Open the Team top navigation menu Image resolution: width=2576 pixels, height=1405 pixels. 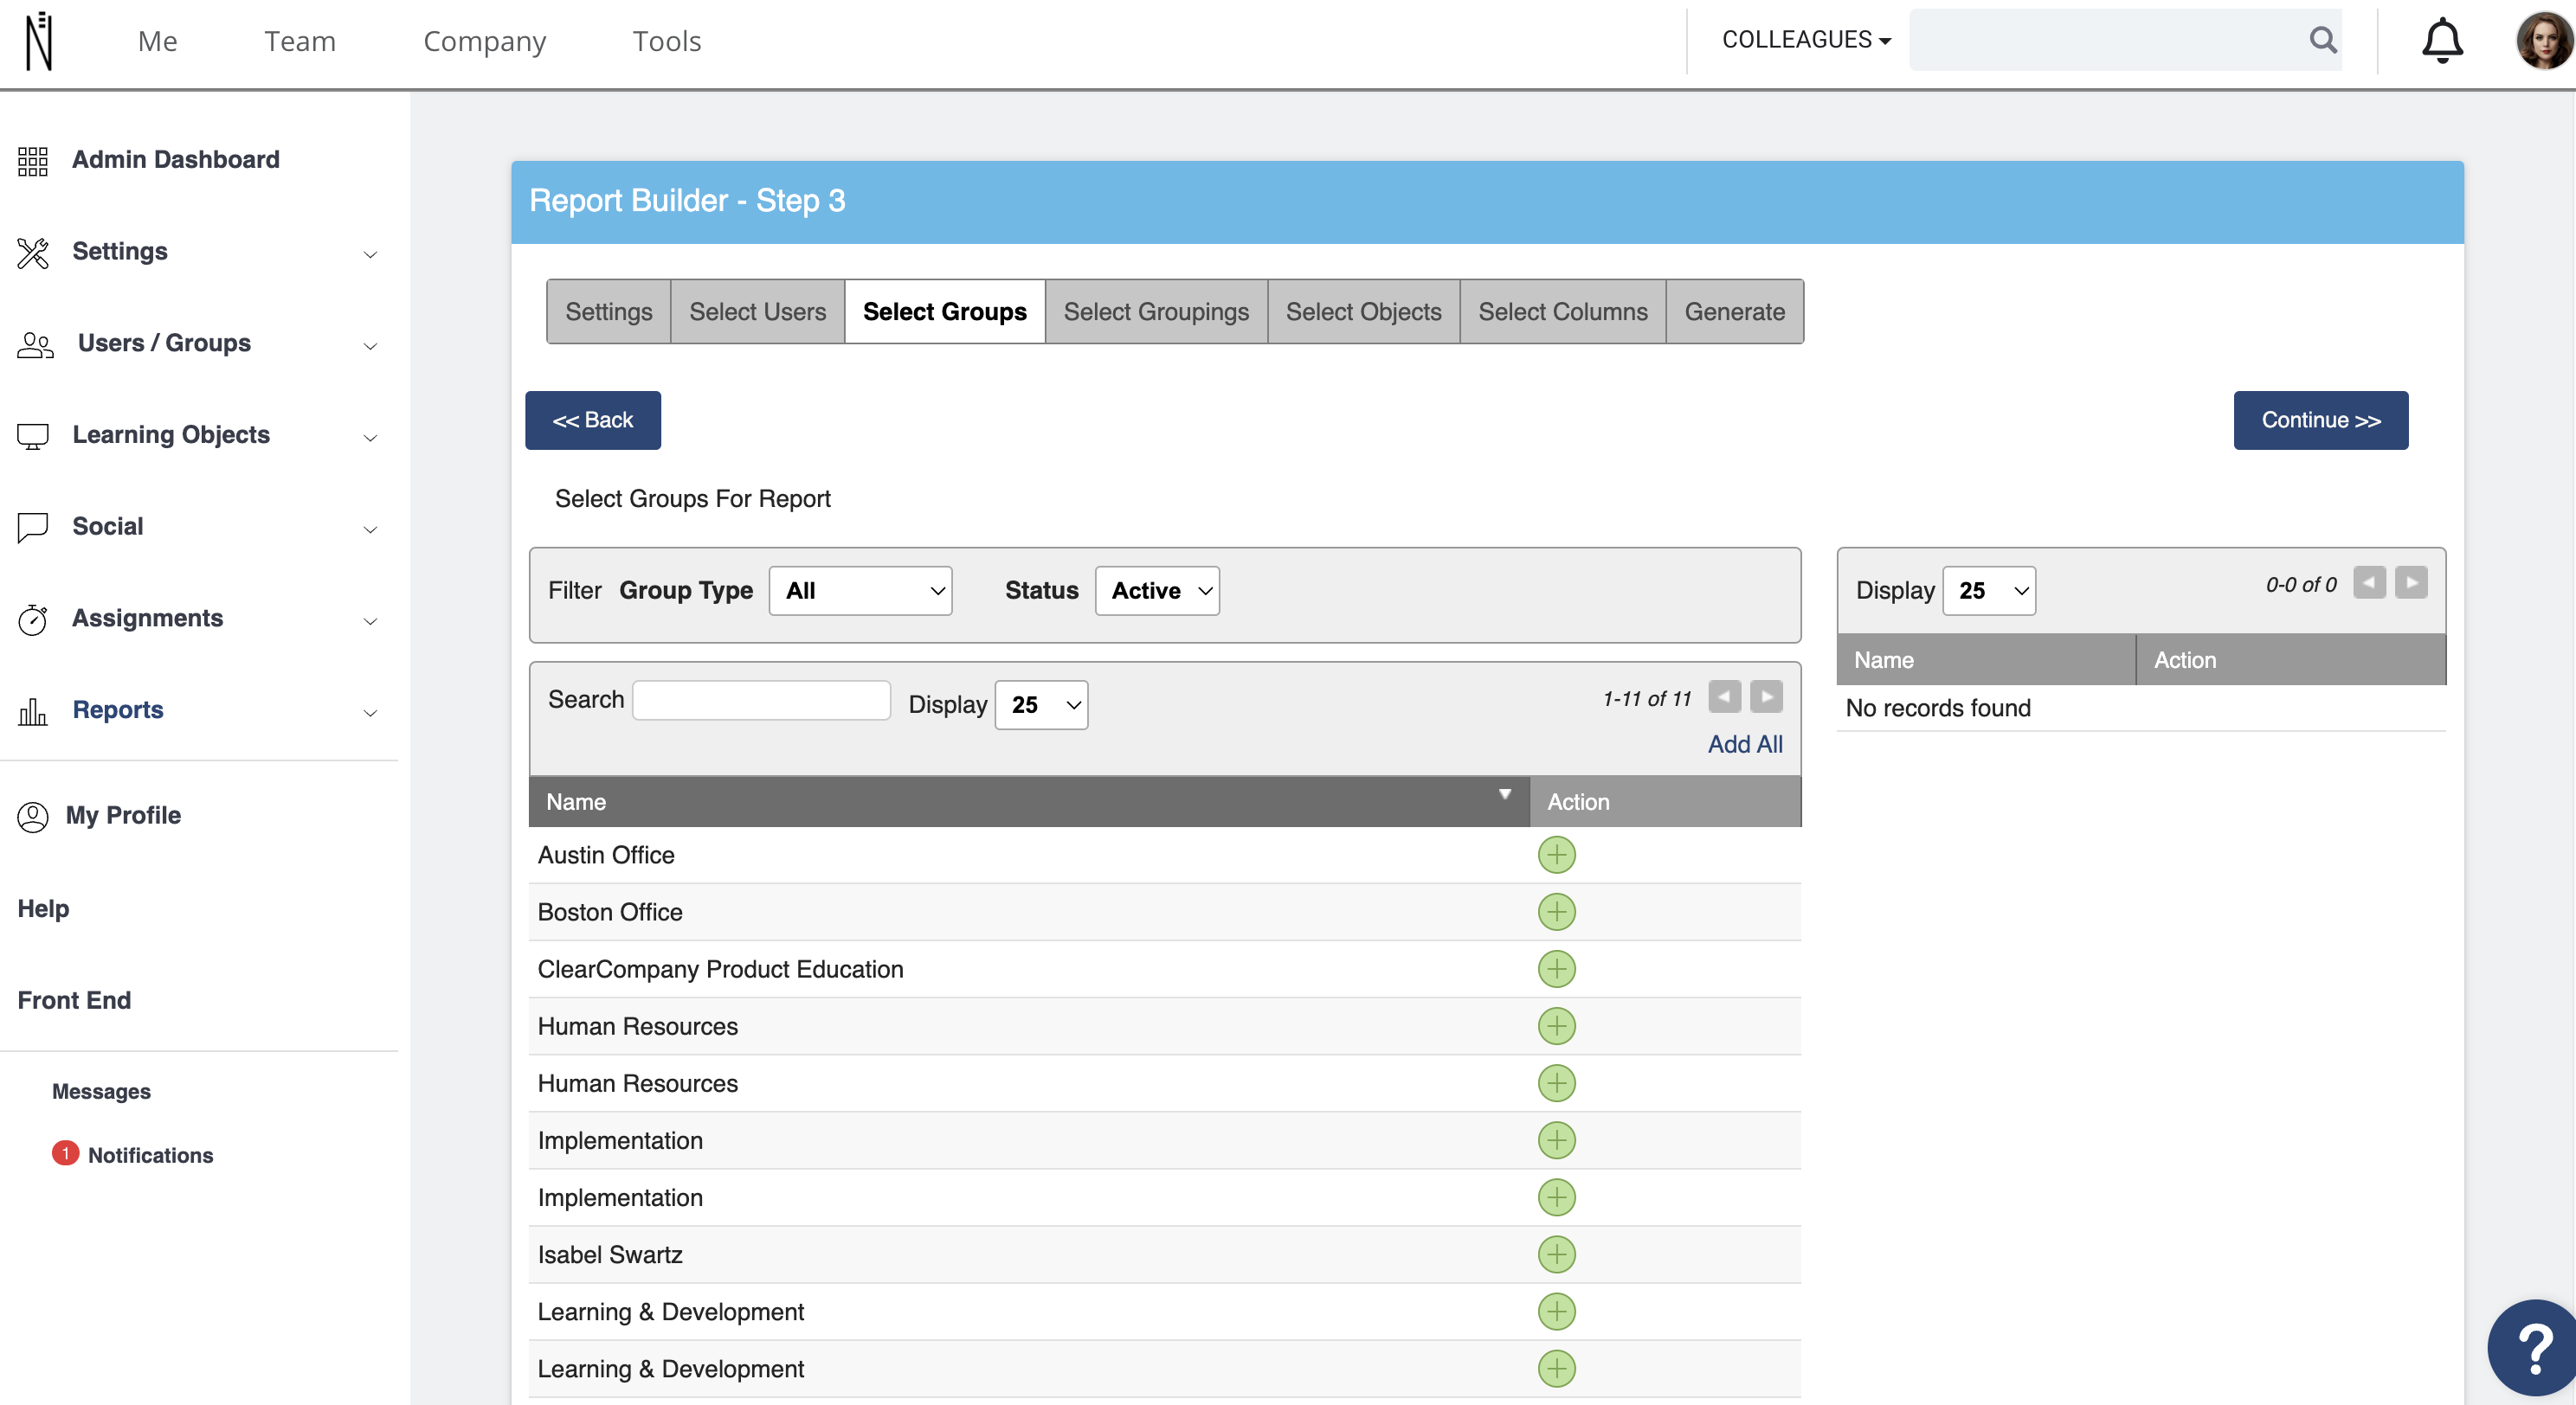click(x=299, y=41)
